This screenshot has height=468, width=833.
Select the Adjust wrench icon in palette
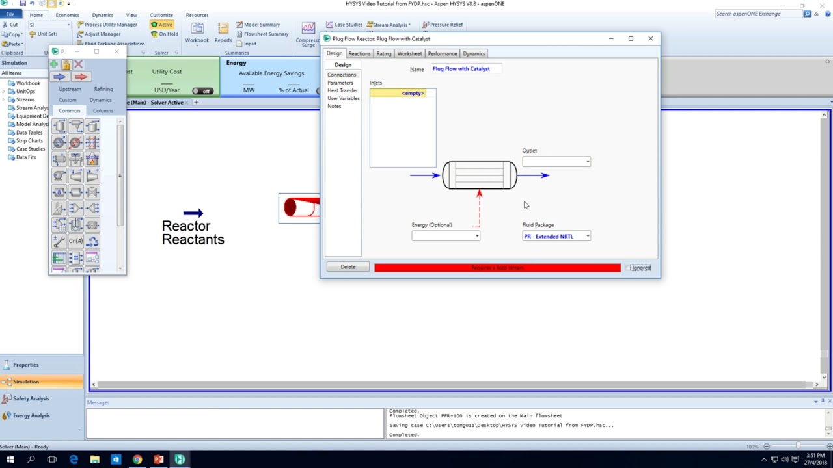(x=59, y=241)
